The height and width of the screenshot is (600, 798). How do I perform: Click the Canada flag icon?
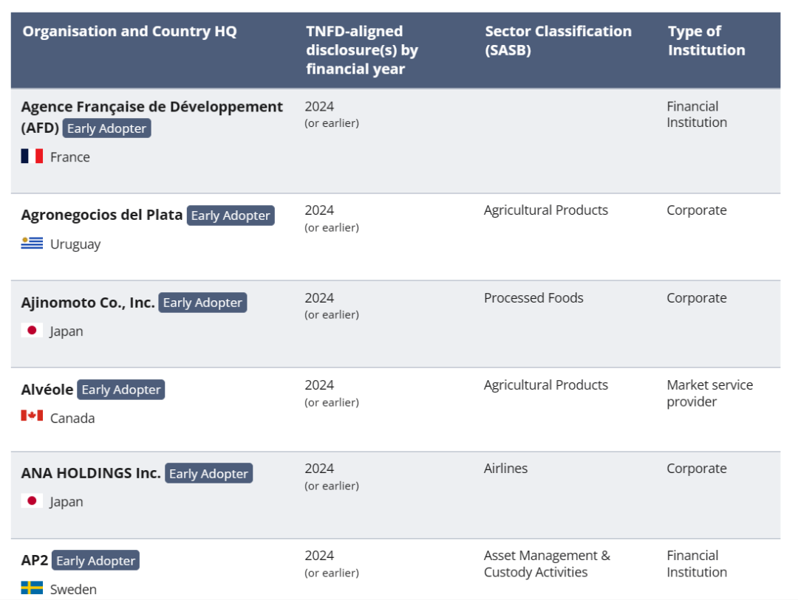(32, 416)
